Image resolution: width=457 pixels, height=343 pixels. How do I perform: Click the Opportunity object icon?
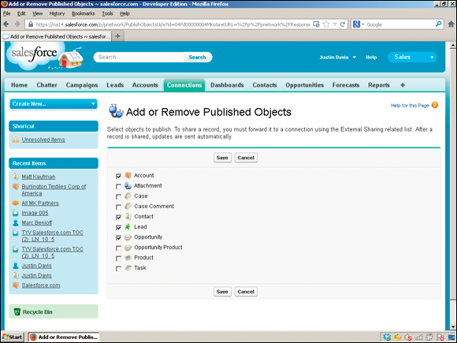coord(128,237)
